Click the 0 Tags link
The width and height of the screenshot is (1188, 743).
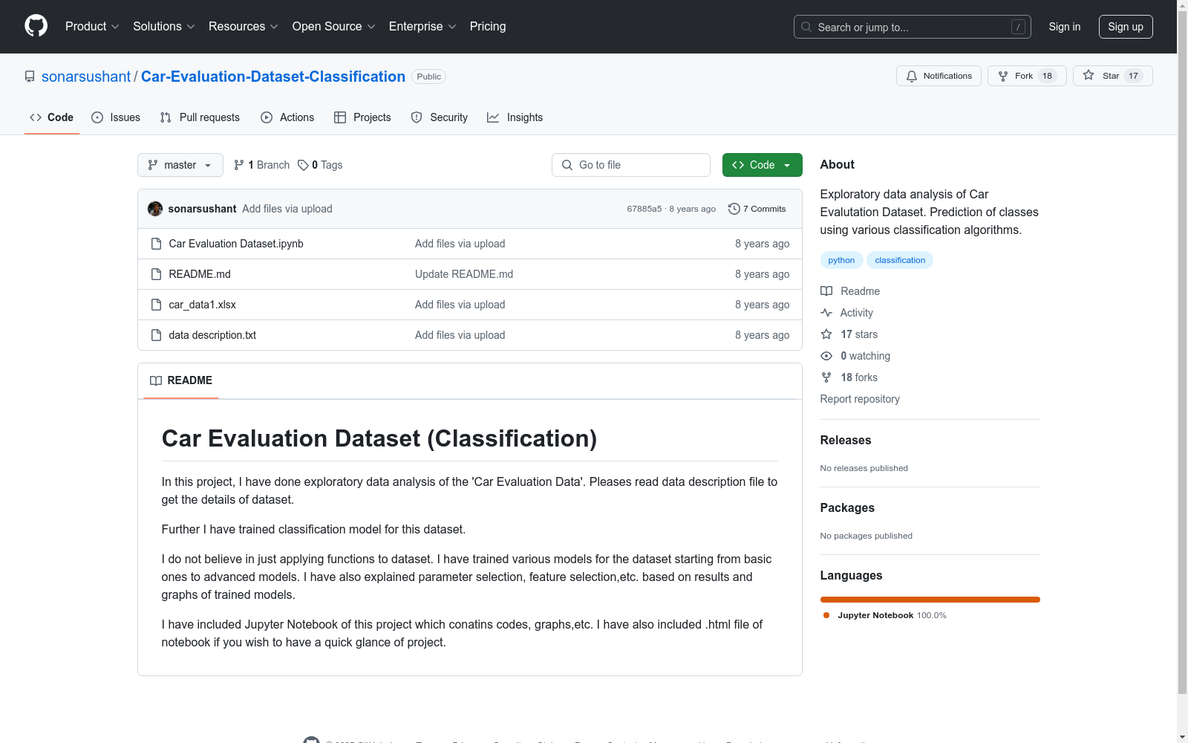(x=320, y=165)
